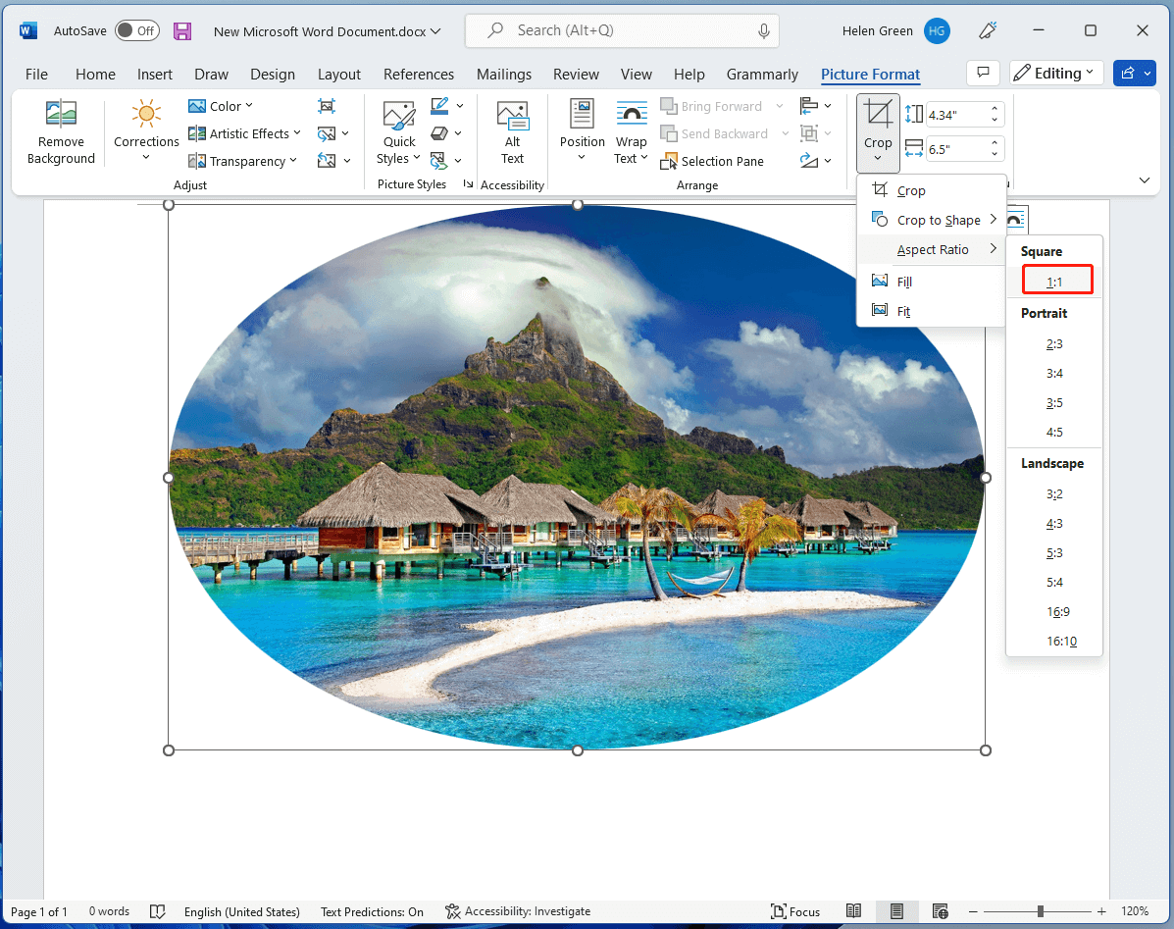Image resolution: width=1174 pixels, height=929 pixels.
Task: Switch to the Design ribbon tab
Action: (x=273, y=74)
